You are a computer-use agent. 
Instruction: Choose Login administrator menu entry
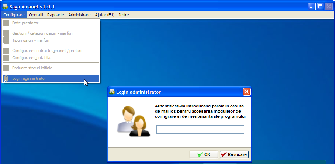pyautogui.click(x=51, y=78)
